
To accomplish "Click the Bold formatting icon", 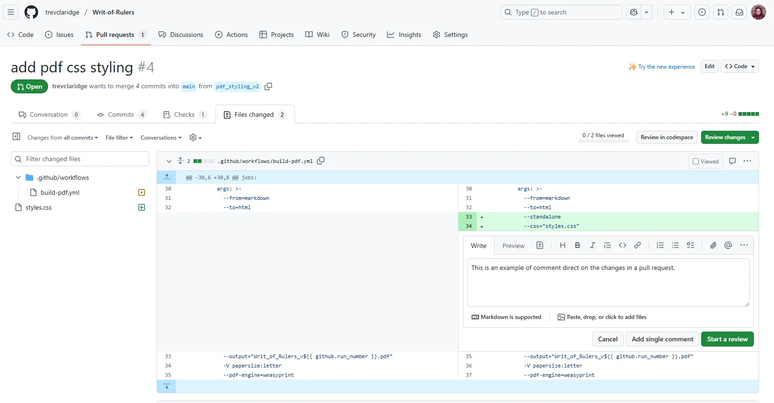I will click(577, 246).
